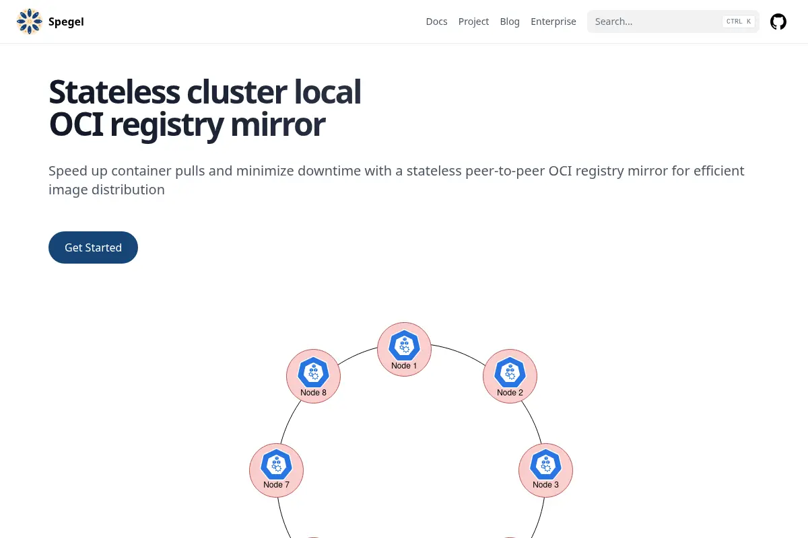Click the Node 7 label text
Screen dimensions: 808x538
coord(276,485)
